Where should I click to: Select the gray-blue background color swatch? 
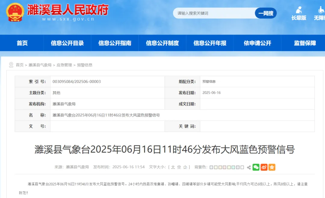coord(211,167)
